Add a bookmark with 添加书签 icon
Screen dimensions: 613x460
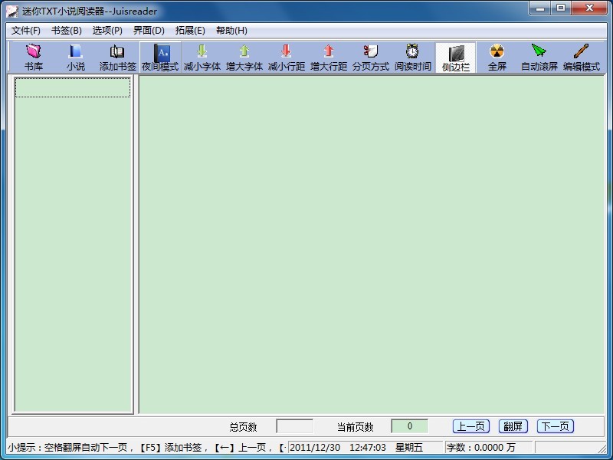click(117, 58)
